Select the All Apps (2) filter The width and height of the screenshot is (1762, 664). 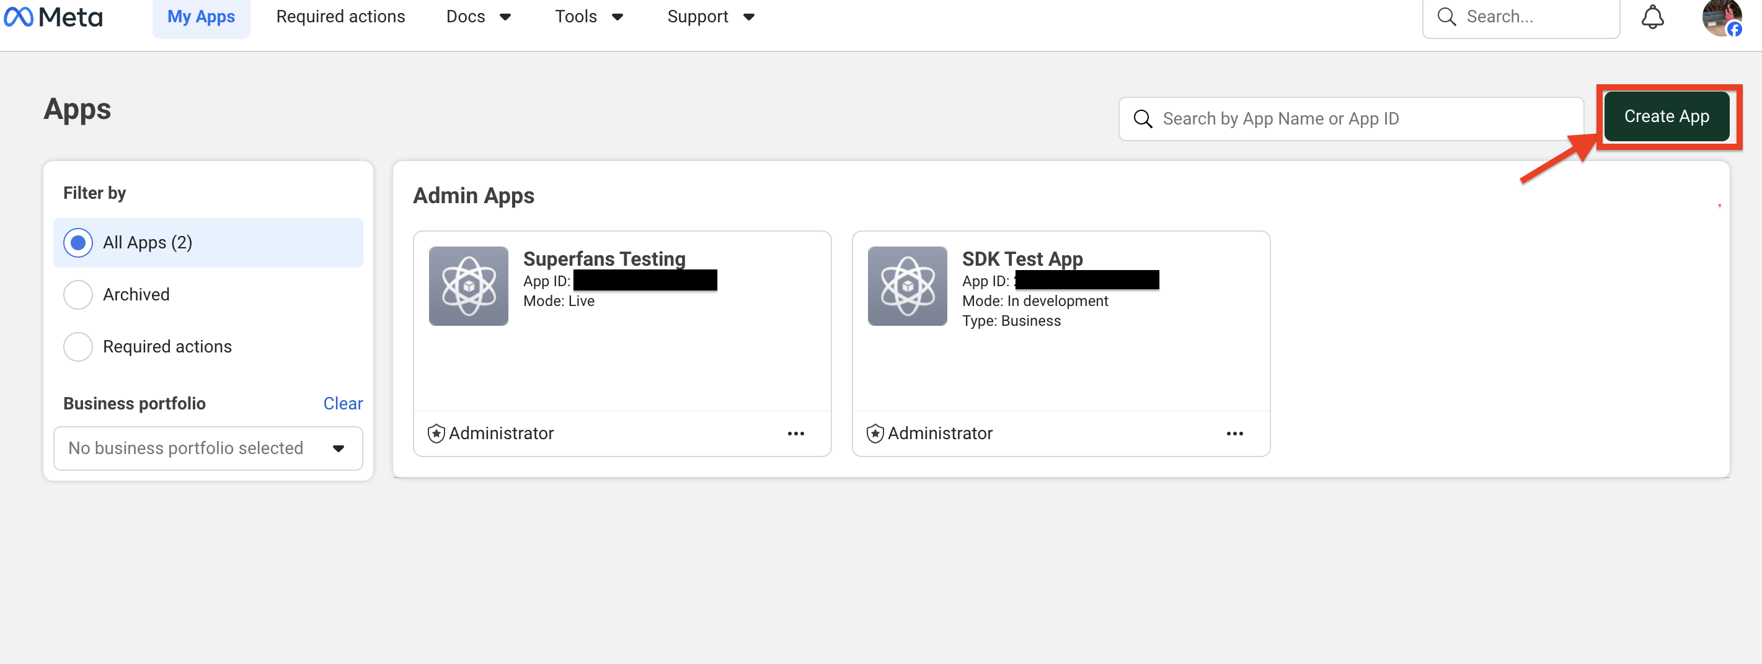tap(208, 243)
